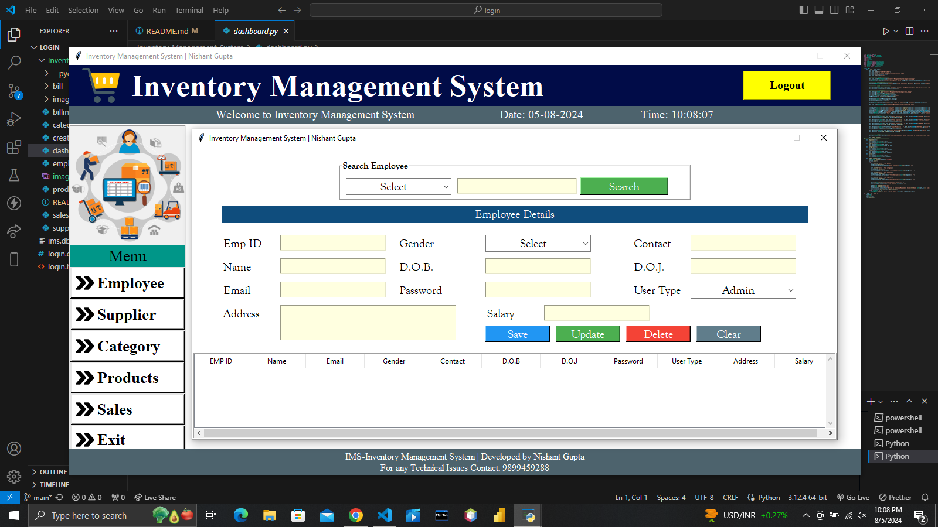938x527 pixels.
Task: Collapse LOGIN explorer section
Action: (49, 47)
